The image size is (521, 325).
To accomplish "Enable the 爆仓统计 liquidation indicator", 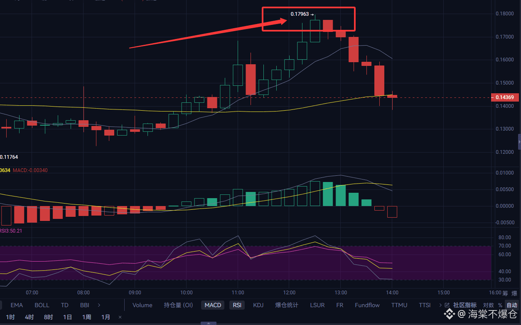I will pyautogui.click(x=287, y=305).
